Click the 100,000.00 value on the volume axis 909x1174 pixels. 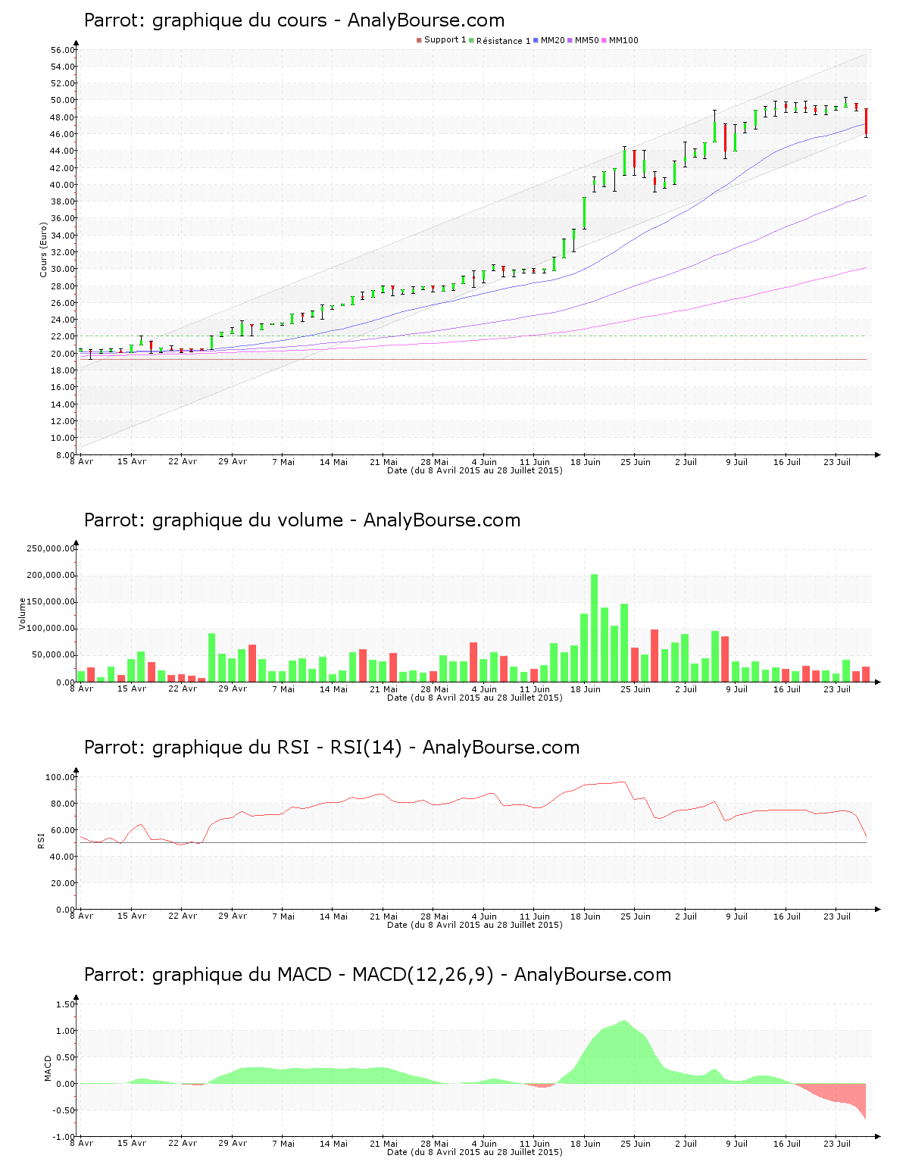51,629
